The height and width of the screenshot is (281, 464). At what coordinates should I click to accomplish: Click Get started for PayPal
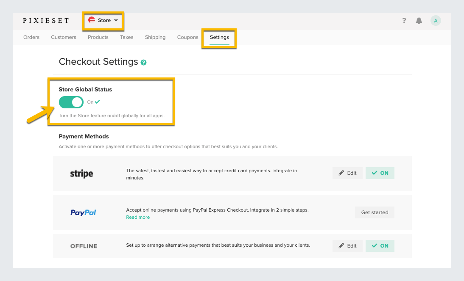pyautogui.click(x=375, y=212)
